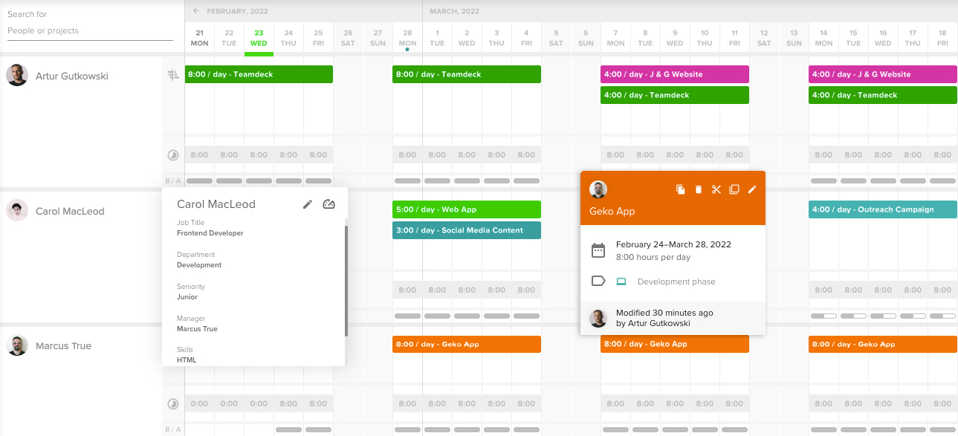Click Carol's availability bar on Monday 14 March
Viewport: 958px width, 436px height.
click(x=823, y=316)
